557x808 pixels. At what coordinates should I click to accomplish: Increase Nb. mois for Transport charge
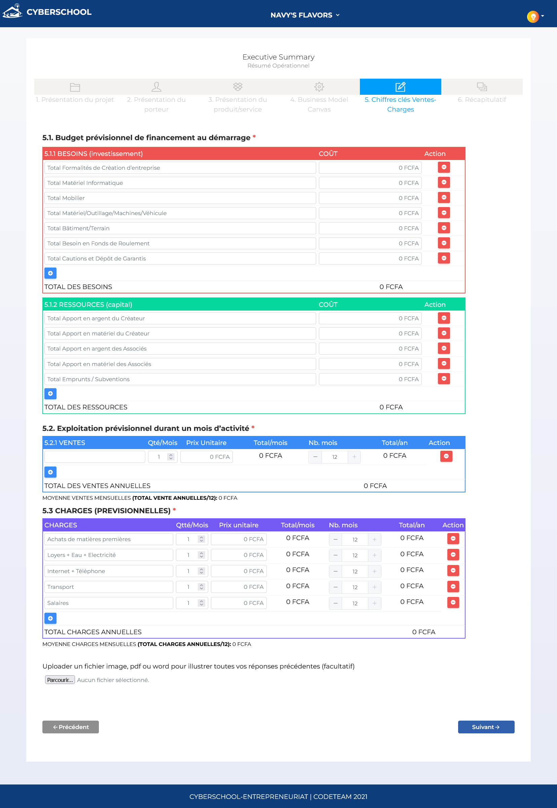coord(374,587)
